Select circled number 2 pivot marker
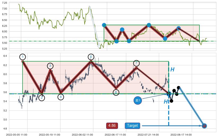The width and height of the screenshot is (218, 138). pos(42,98)
